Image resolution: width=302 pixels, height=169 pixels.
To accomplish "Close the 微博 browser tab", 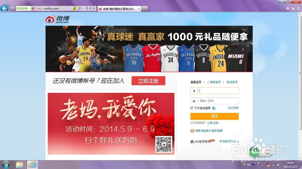I will pos(139,9).
